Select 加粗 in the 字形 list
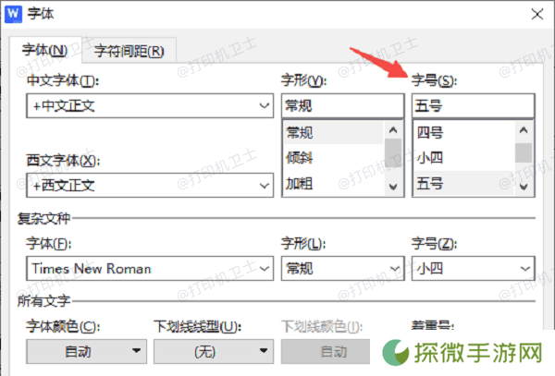 (333, 184)
